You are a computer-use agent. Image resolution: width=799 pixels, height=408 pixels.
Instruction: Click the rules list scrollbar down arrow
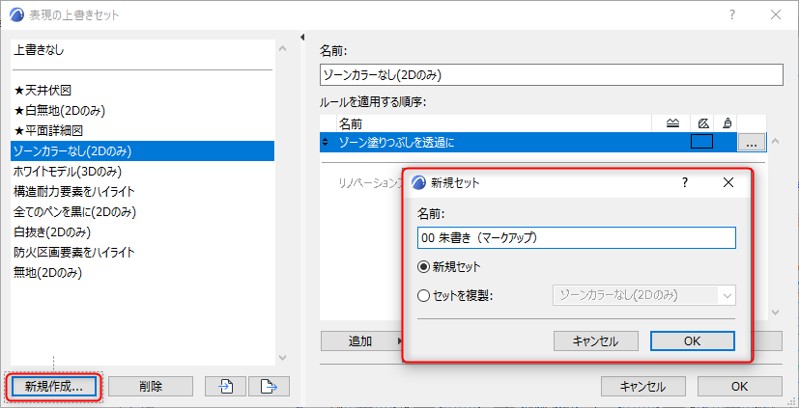point(775,312)
